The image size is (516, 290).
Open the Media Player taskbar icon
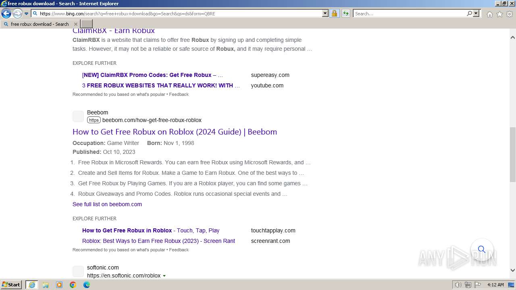click(59, 285)
